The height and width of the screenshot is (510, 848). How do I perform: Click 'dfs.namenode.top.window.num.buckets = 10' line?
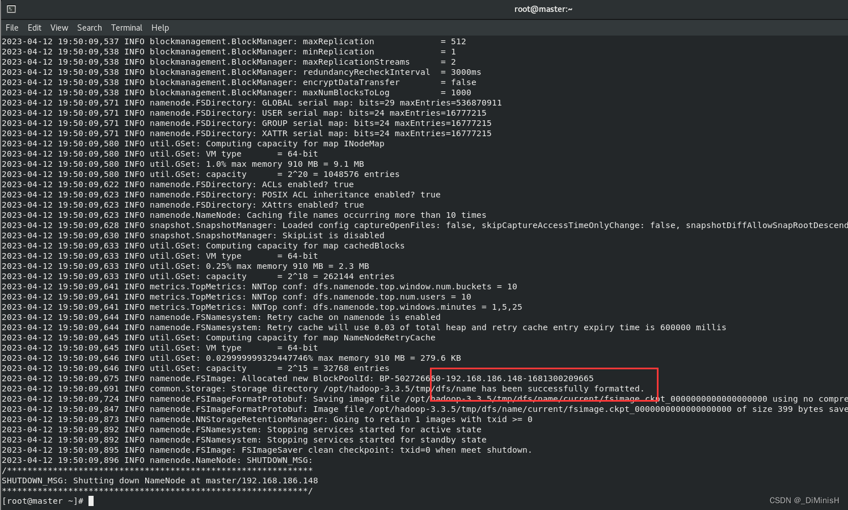pyautogui.click(x=259, y=286)
